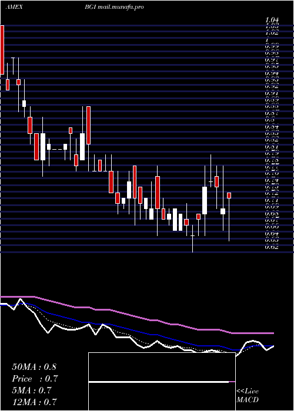Click the BGI mail.munafa.pro title text
The height and width of the screenshot is (411, 294).
pos(114,7)
